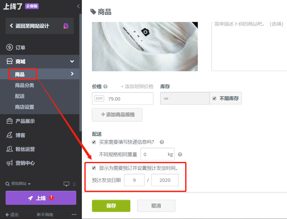The width and height of the screenshot is (287, 219).
Task: Click the 退出 exit icon
Action: pyautogui.click(x=11, y=214)
